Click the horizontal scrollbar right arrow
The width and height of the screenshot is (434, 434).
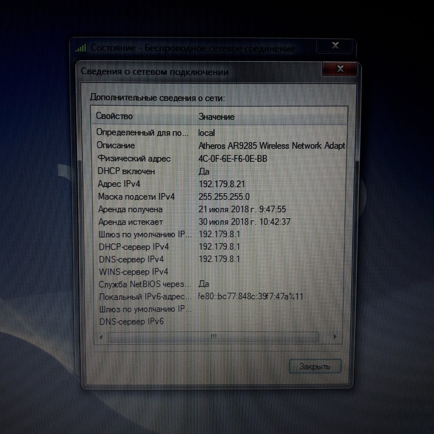[335, 337]
